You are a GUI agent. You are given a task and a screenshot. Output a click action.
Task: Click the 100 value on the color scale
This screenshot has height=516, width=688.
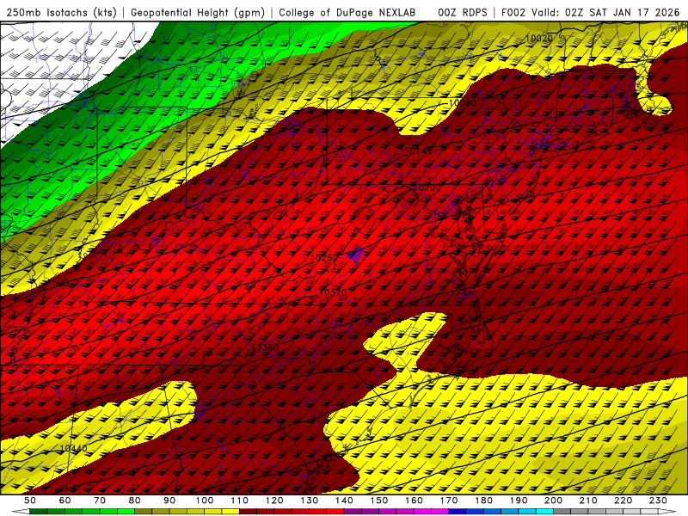pos(205,501)
